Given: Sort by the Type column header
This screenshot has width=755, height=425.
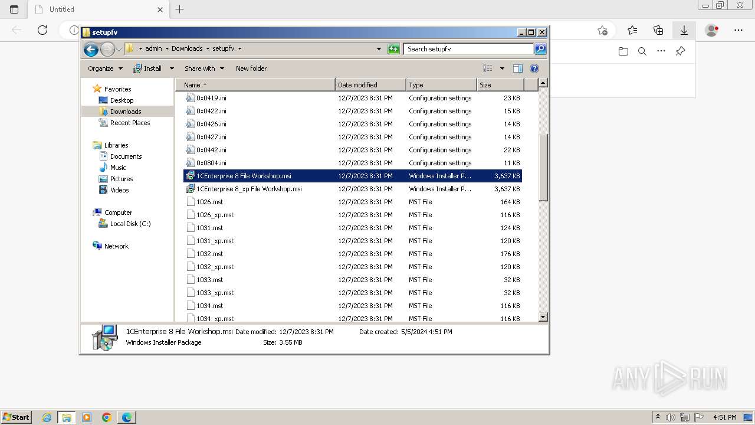Looking at the screenshot, I should point(441,85).
